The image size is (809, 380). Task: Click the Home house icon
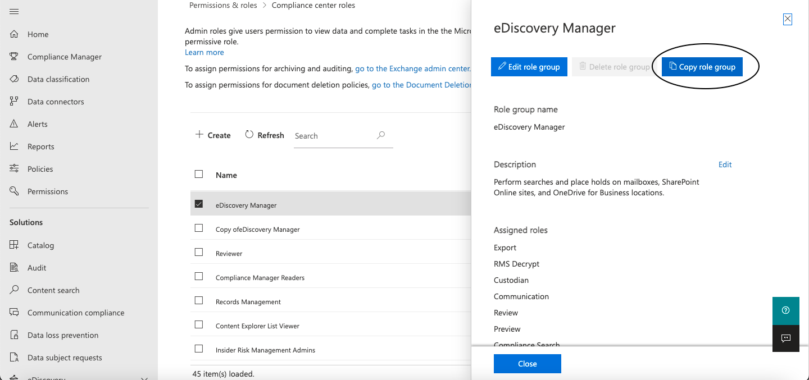point(14,34)
